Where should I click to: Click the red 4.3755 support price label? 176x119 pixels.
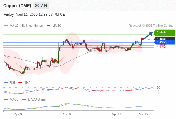(161, 48)
